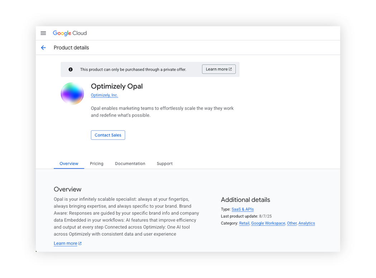Select the Other category link
This screenshot has height=278, width=376.
(292, 223)
